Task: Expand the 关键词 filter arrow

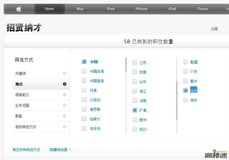Action: [x=65, y=73]
